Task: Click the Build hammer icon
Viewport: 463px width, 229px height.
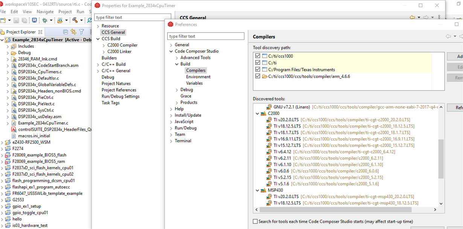Action: [75, 20]
